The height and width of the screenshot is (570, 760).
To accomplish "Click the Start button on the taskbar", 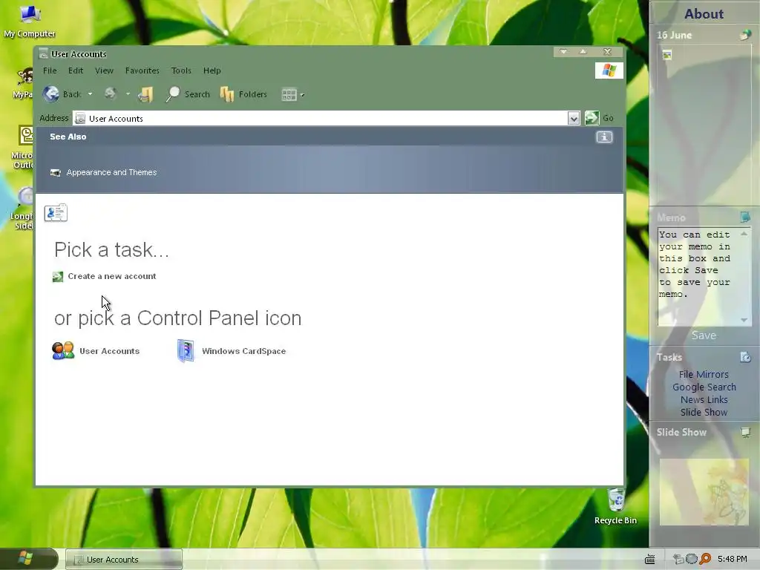I will [x=28, y=559].
